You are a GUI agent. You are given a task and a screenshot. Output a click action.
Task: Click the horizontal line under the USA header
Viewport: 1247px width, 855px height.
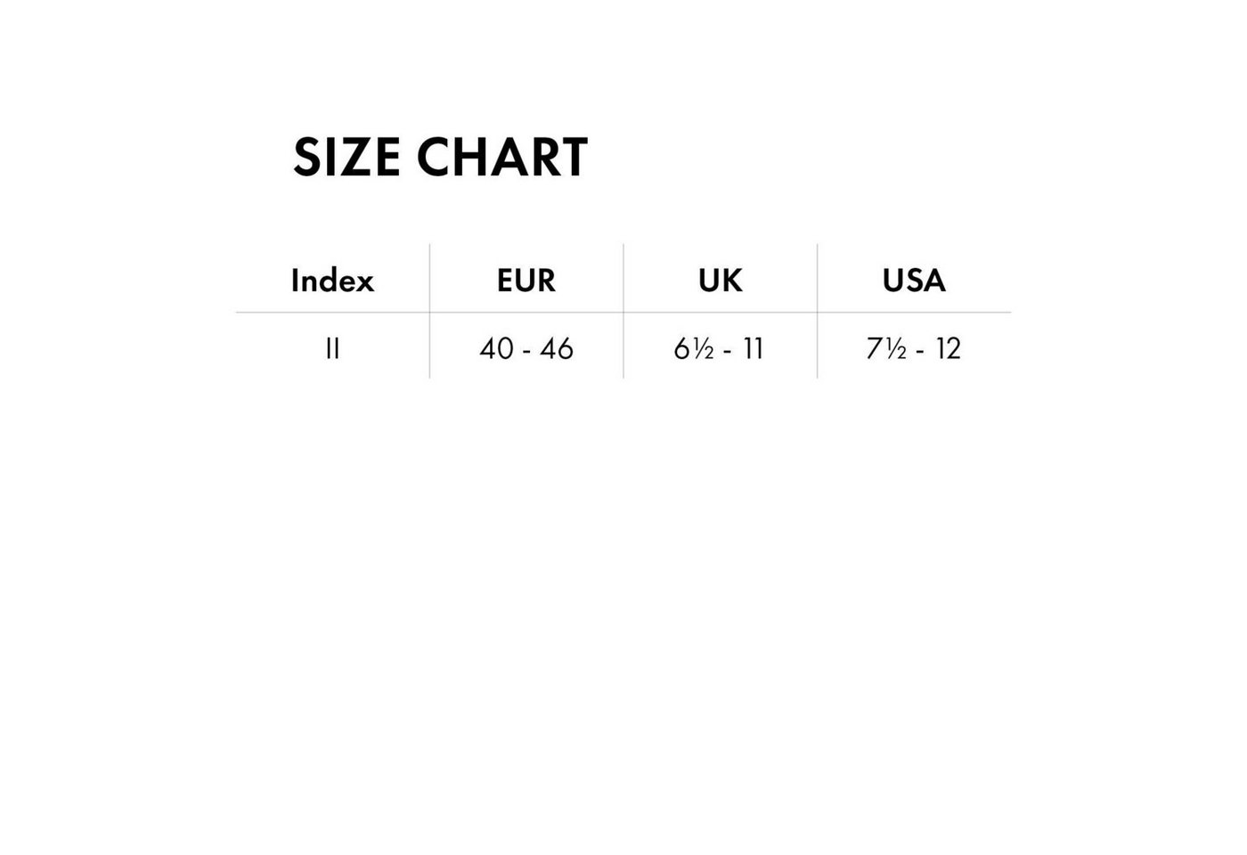(x=914, y=313)
